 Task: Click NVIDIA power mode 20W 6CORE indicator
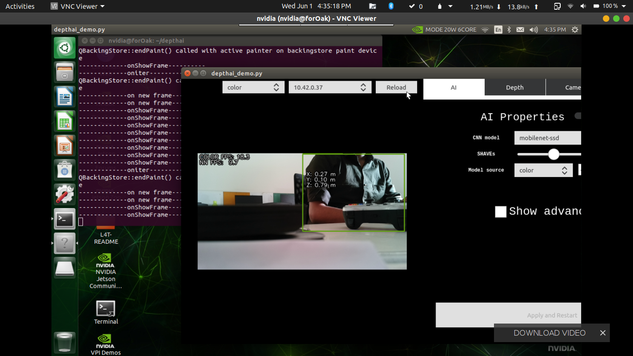(x=444, y=30)
